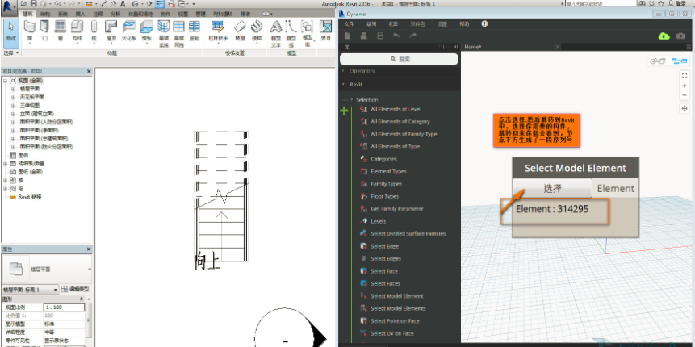This screenshot has height=347, width=695.
Task: Click the Text 'A' icon in Revit quick toolbar
Action: click(x=122, y=3)
